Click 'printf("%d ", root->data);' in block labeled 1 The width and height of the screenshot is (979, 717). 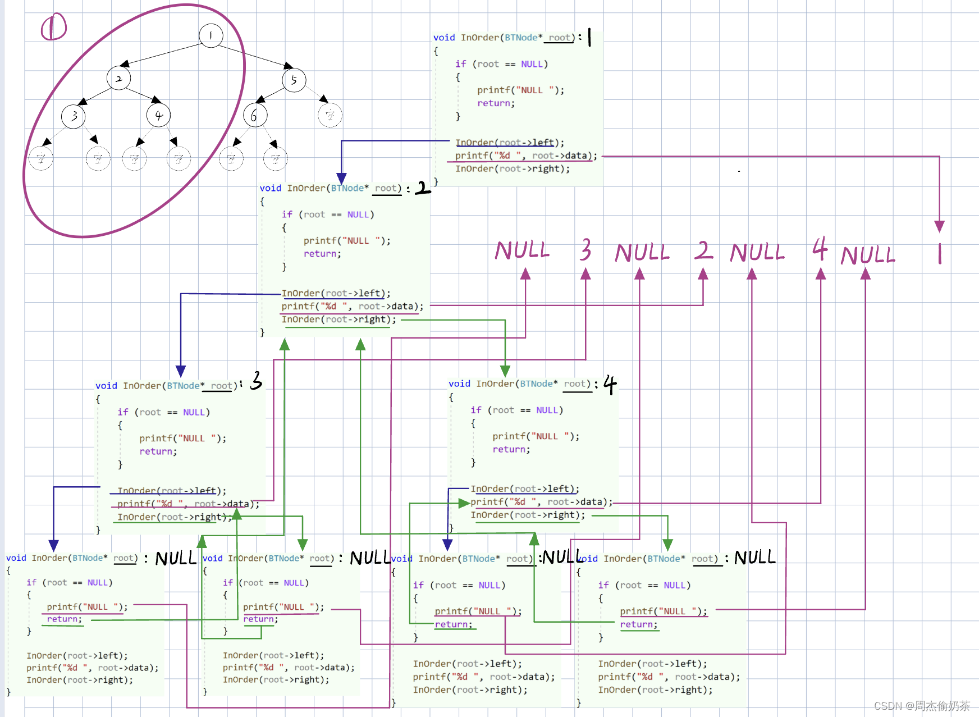(x=527, y=156)
